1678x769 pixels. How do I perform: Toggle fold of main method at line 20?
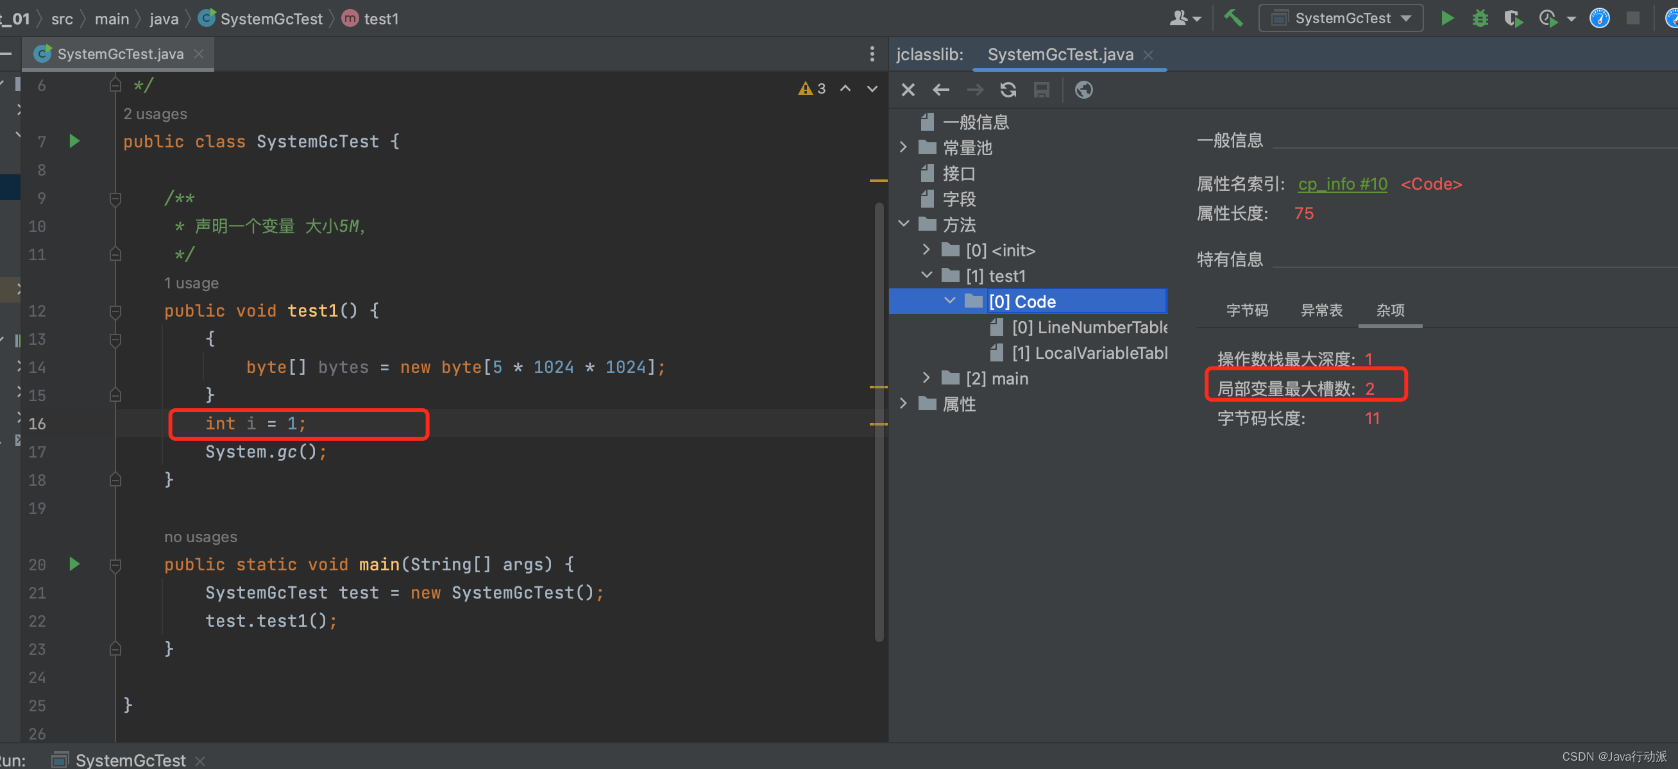(x=115, y=565)
